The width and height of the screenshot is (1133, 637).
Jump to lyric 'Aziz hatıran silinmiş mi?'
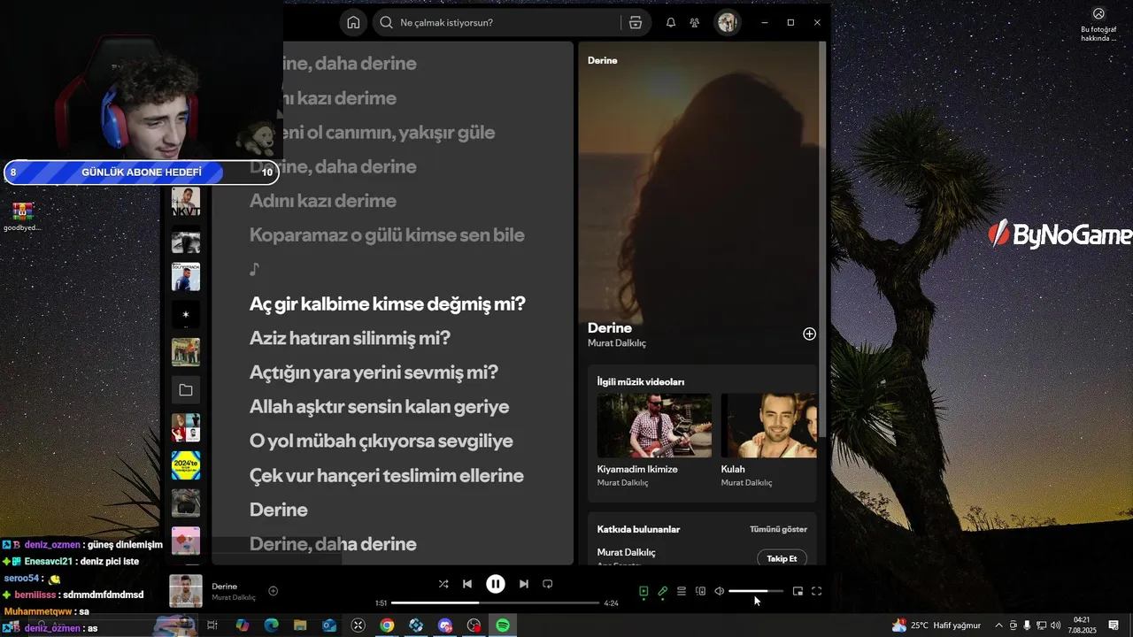tap(350, 338)
